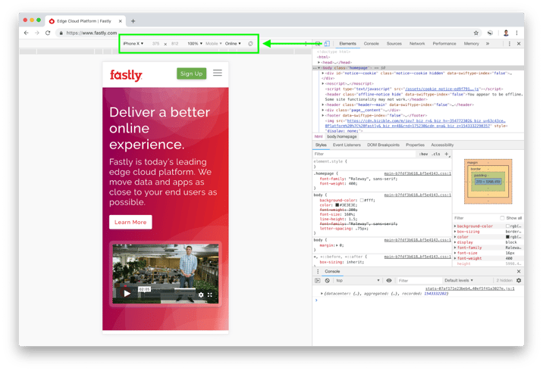Image resolution: width=543 pixels, height=371 pixels.
Task: Open the Default levels dropdown
Action: 459,280
